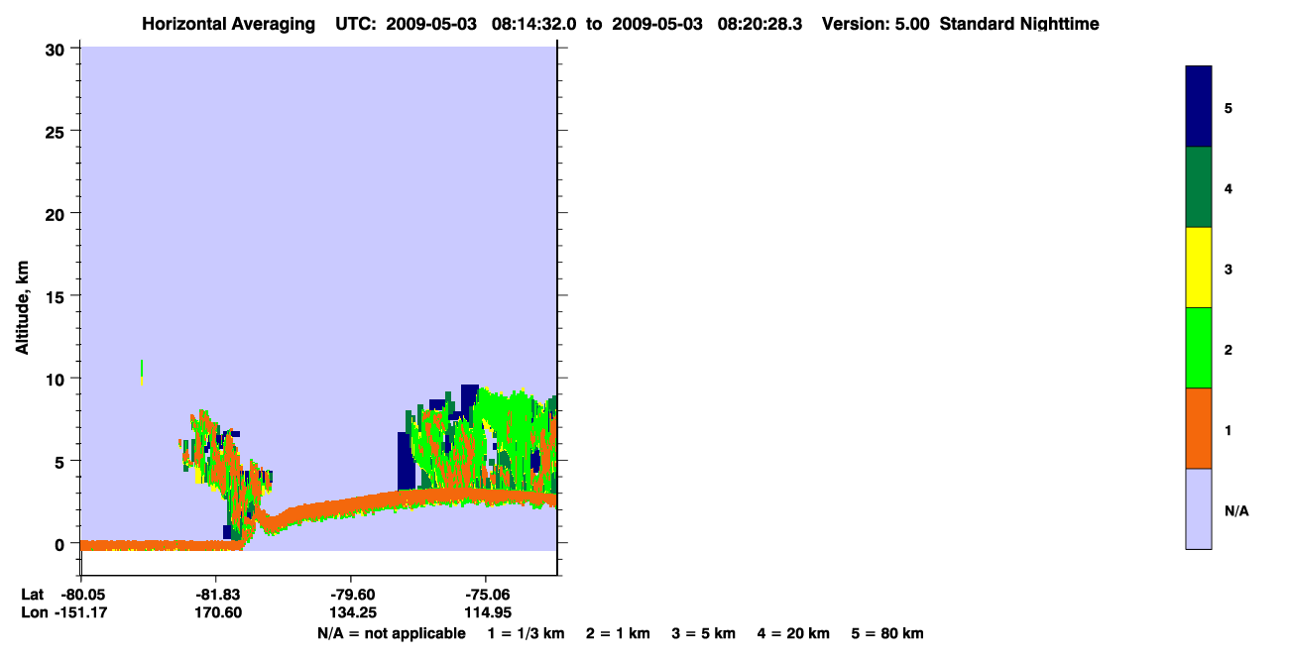Image resolution: width=1289 pixels, height=661 pixels.
Task: Click the y-axis tick label 20
Action: tap(57, 213)
